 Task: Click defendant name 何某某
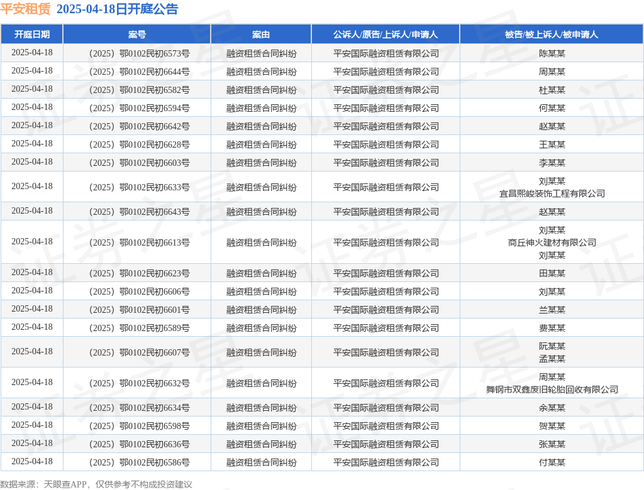point(552,108)
